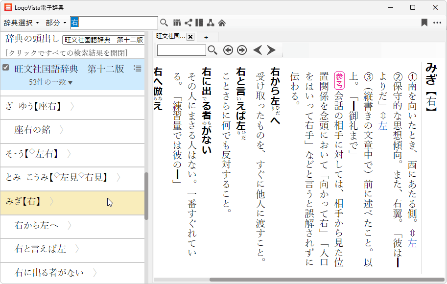The width and height of the screenshot is (447, 284).
Task: Open the 辞典選択 dropdown
Action: (x=21, y=23)
